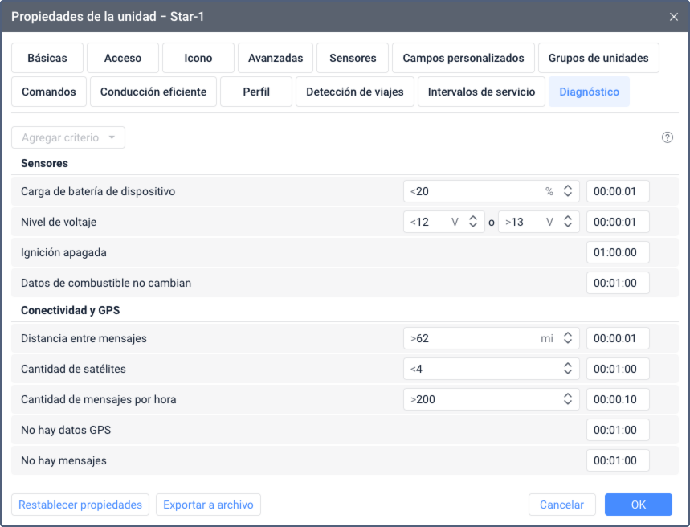Click Restablecer propiedades button
Image resolution: width=690 pixels, height=527 pixels.
click(x=80, y=505)
